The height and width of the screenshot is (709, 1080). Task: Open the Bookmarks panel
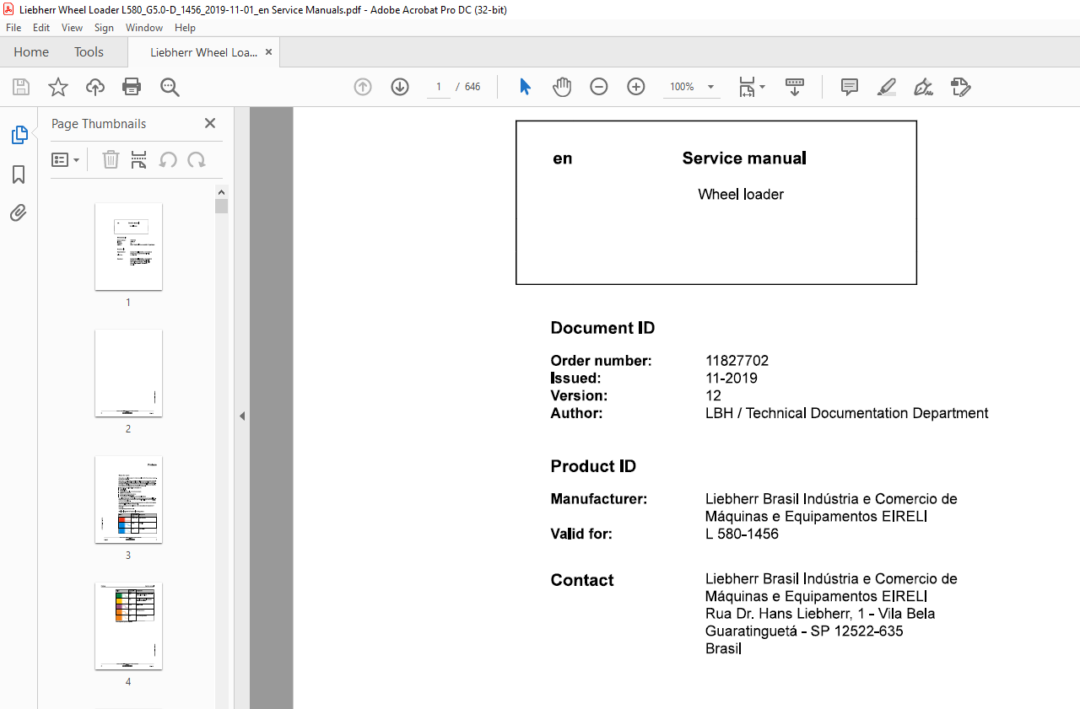click(x=19, y=175)
